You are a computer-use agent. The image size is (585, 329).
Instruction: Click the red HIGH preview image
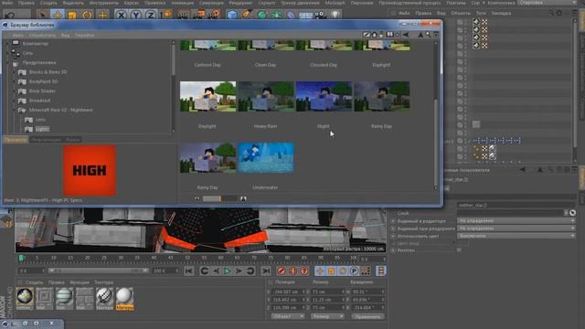[90, 171]
